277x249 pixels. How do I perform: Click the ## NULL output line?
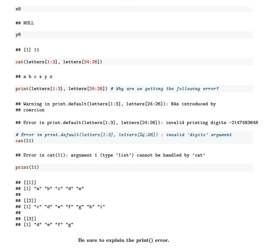tap(25, 23)
